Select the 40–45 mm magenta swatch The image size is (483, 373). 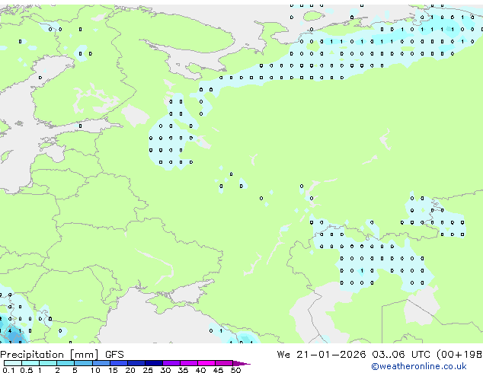click(206, 363)
